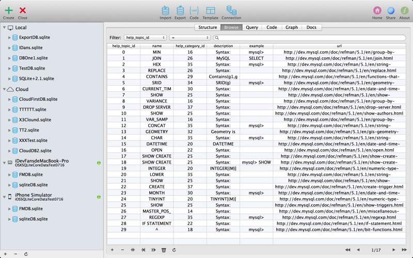The width and height of the screenshot is (413, 258).
Task: Switch to the Structure tab
Action: [208, 27]
